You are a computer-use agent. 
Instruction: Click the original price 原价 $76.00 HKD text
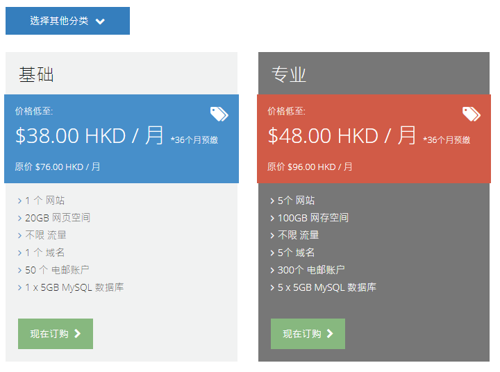tap(58, 167)
